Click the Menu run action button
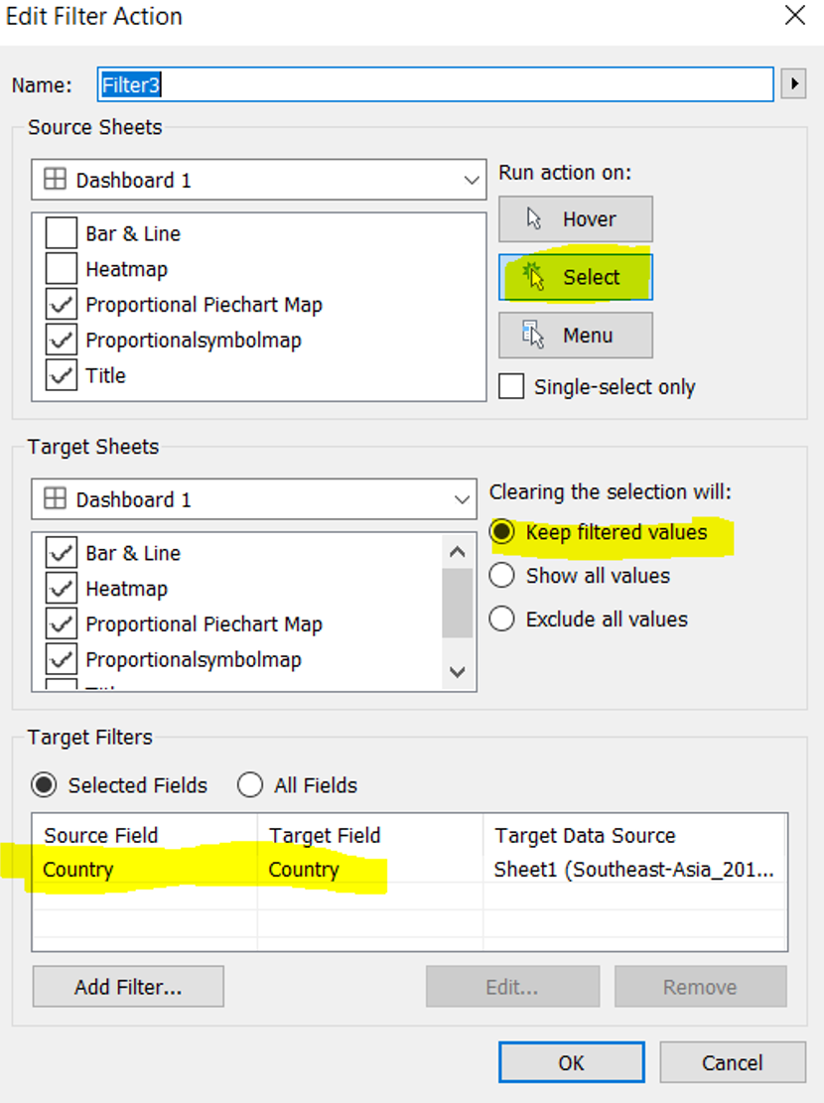824x1103 pixels. (x=575, y=336)
